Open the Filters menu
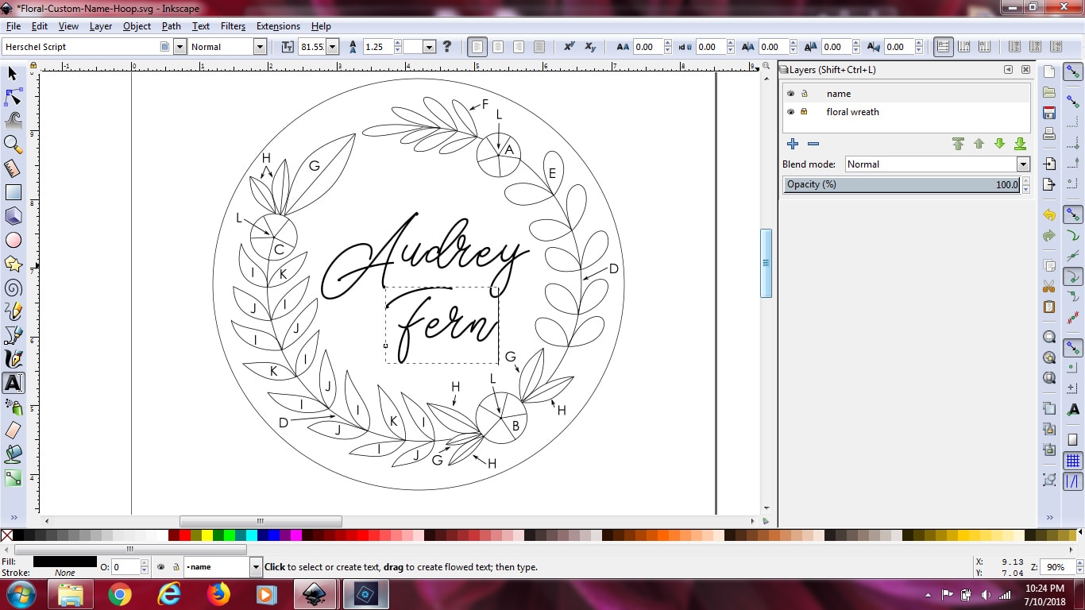The image size is (1085, 610). click(x=233, y=26)
